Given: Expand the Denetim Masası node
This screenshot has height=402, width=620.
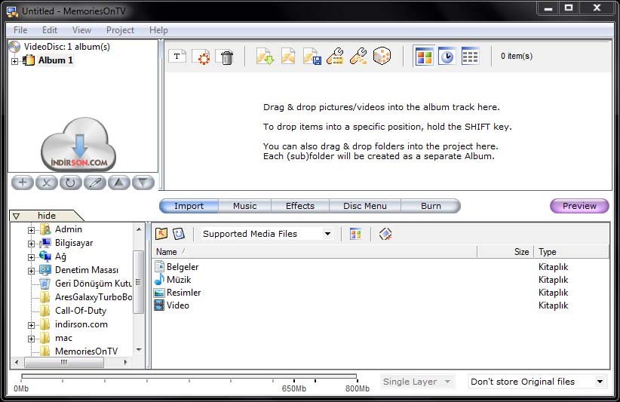Looking at the screenshot, I should click(x=31, y=271).
